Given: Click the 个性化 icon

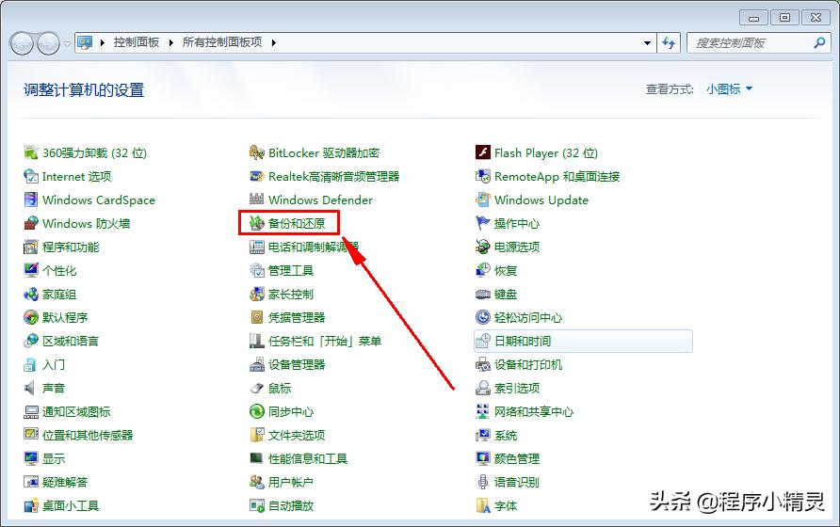Looking at the screenshot, I should pyautogui.click(x=31, y=270).
